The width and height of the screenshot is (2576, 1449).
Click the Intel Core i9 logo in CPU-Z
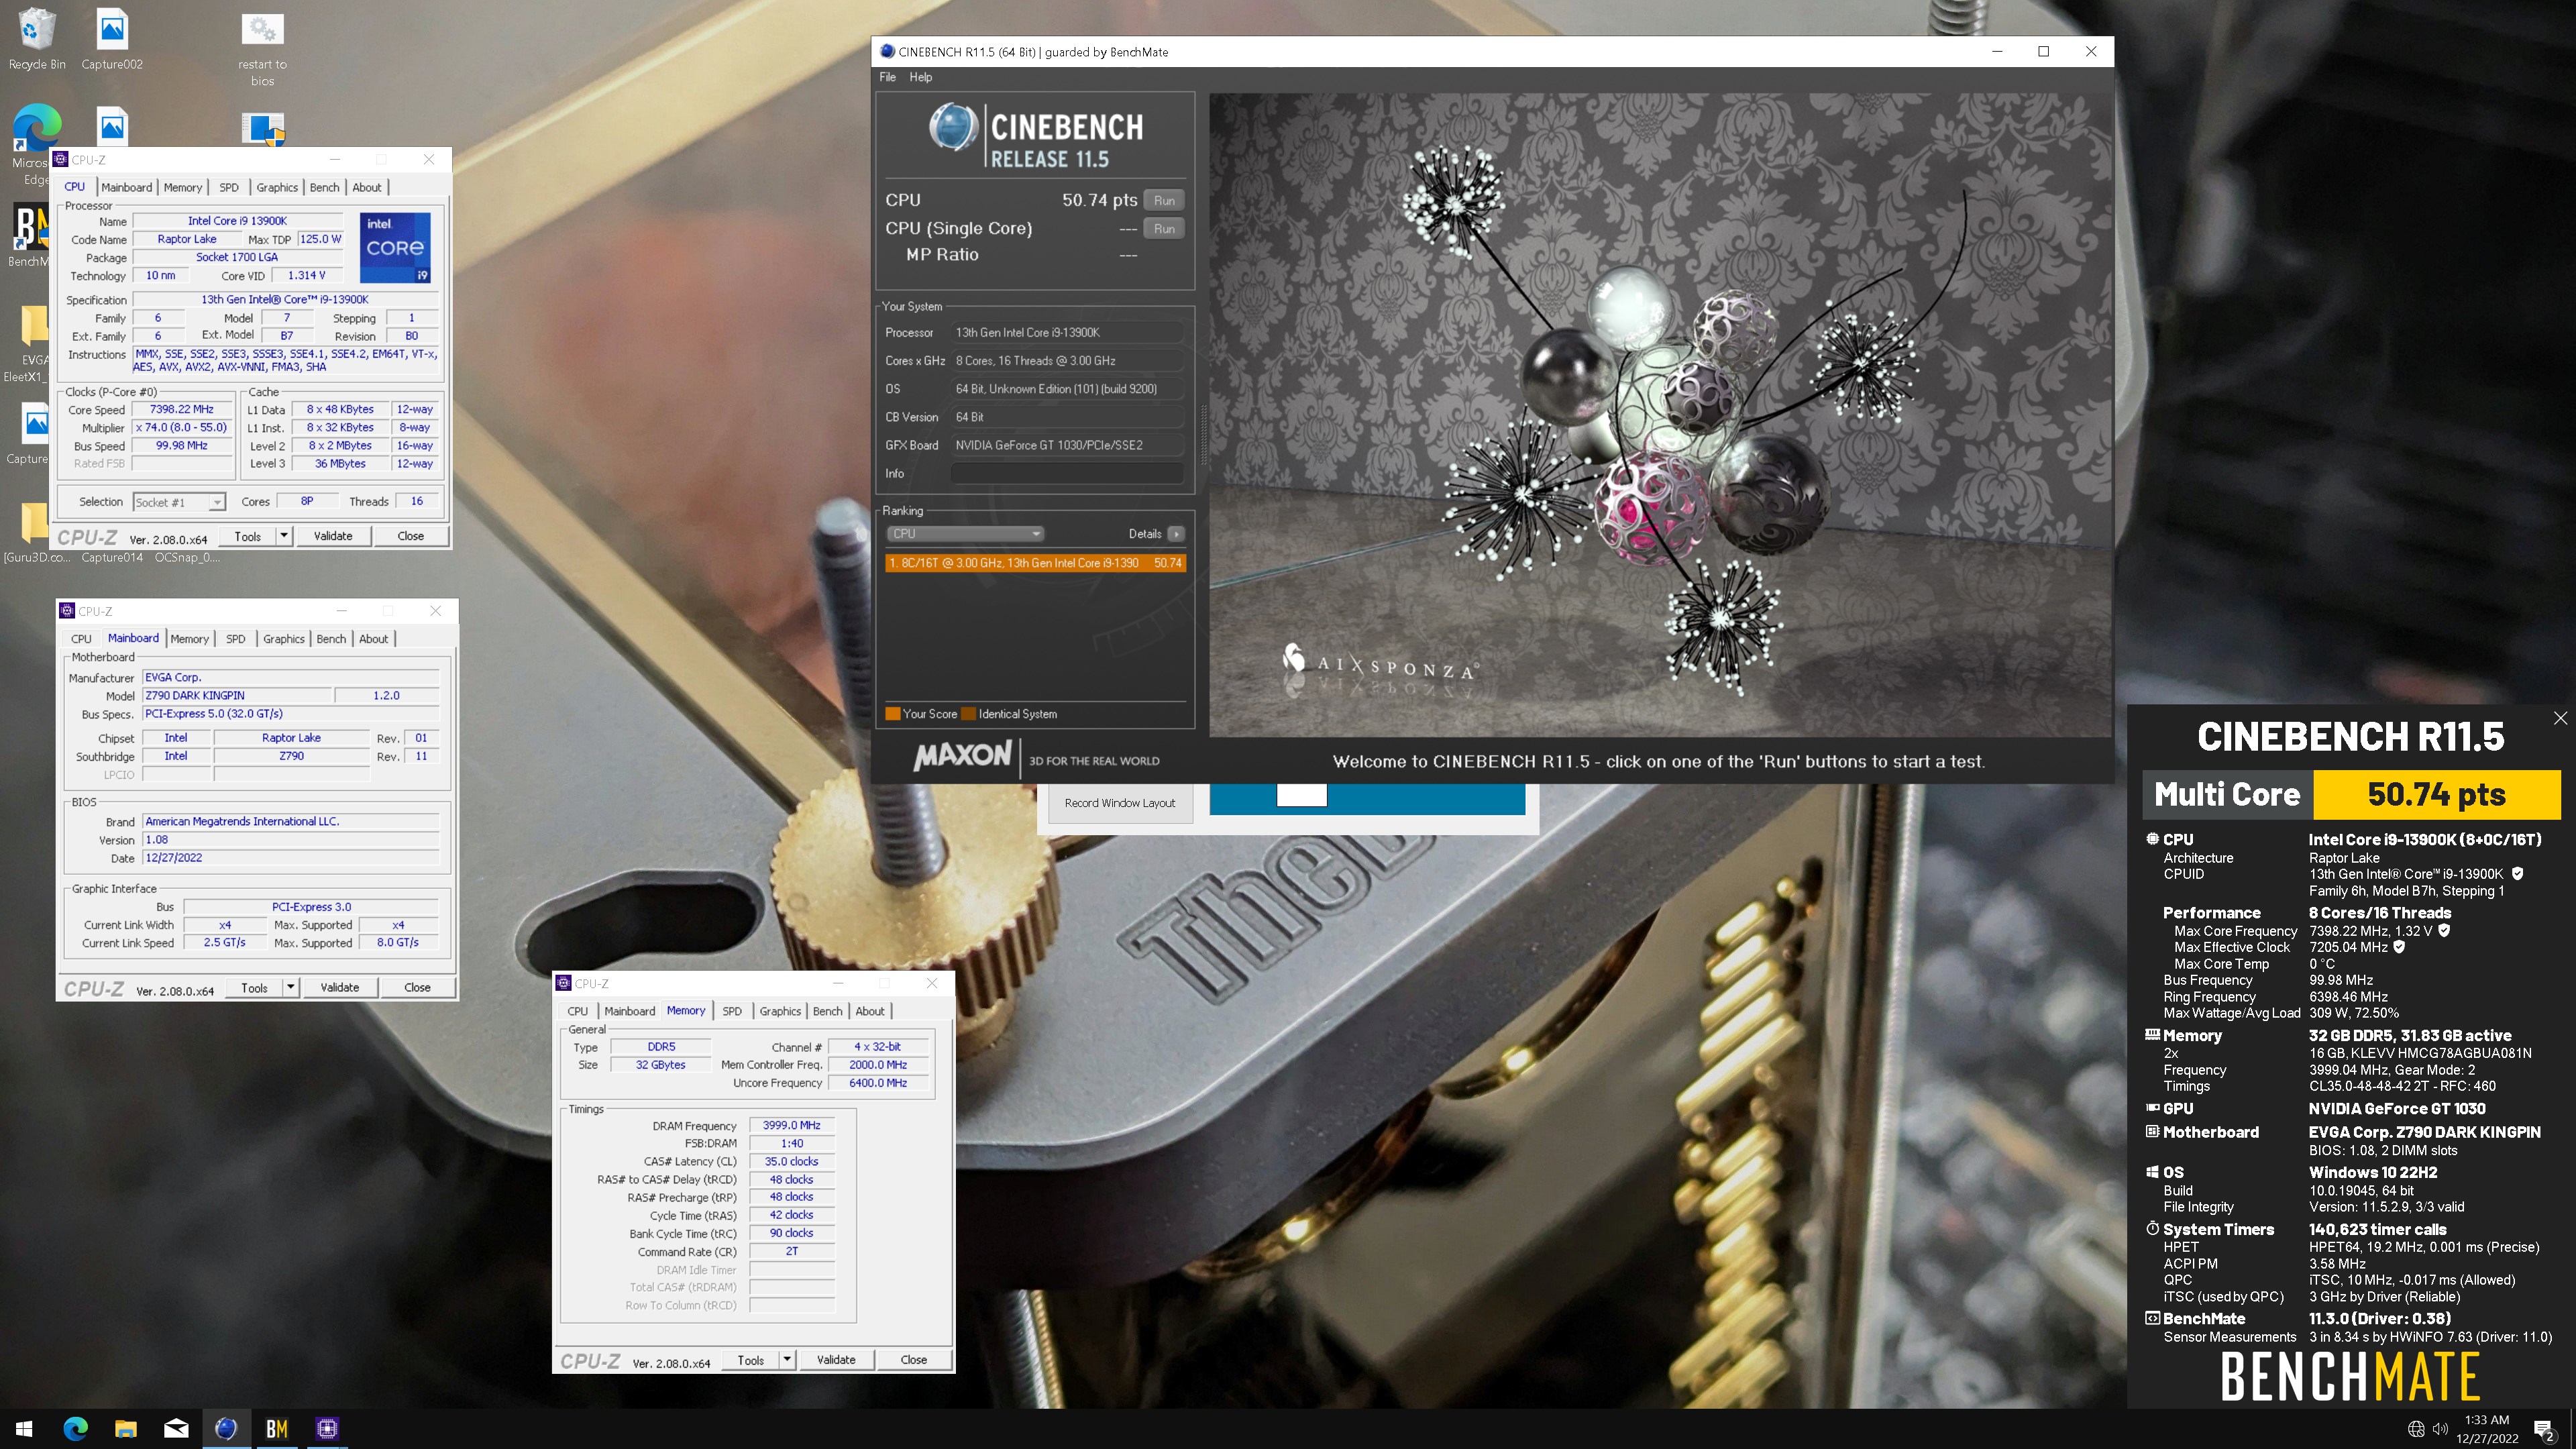395,247
